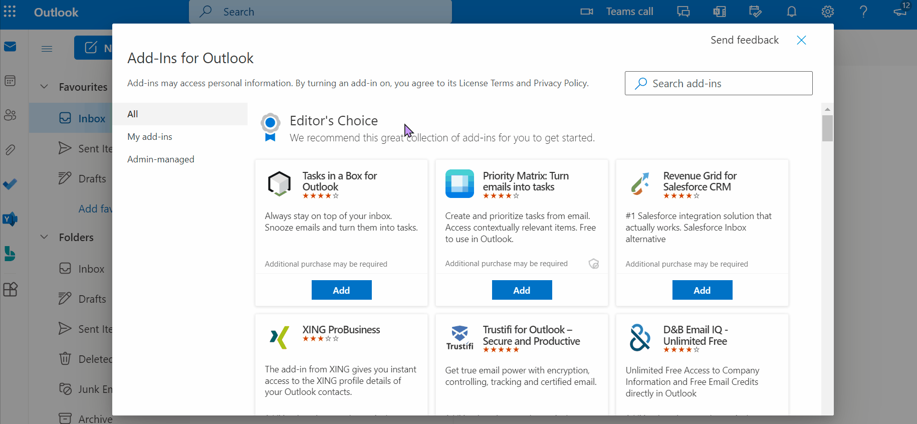This screenshot has width=917, height=424.
Task: Click the Office app icon in the header
Action: coord(720,12)
